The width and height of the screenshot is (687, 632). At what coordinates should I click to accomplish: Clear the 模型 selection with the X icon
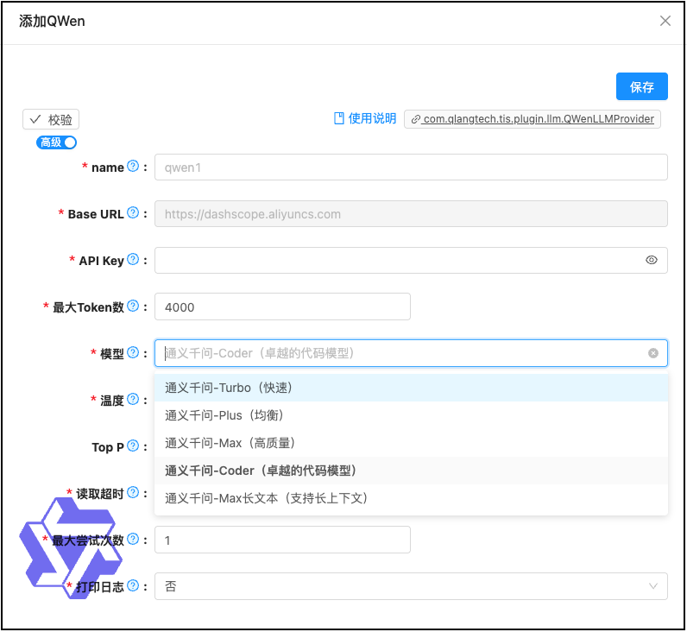[x=653, y=353]
